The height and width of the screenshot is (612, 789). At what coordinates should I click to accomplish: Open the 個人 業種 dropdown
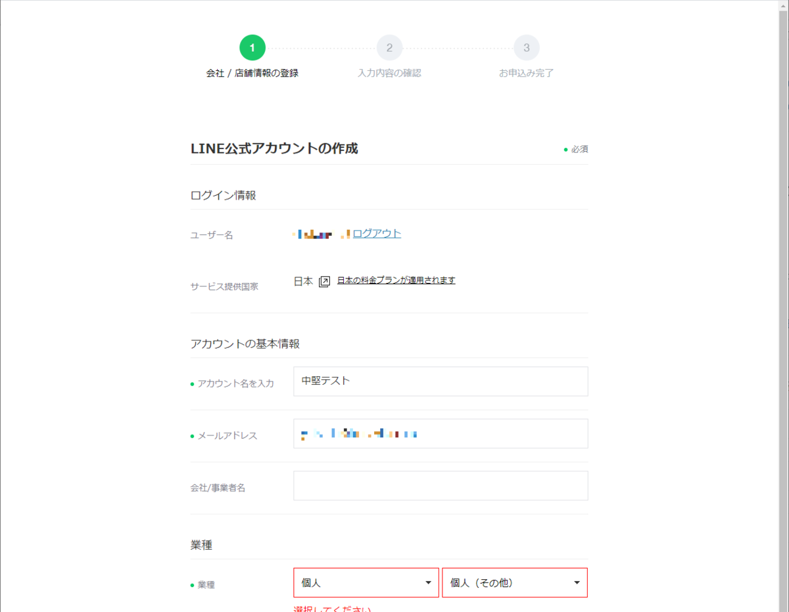[x=366, y=582]
